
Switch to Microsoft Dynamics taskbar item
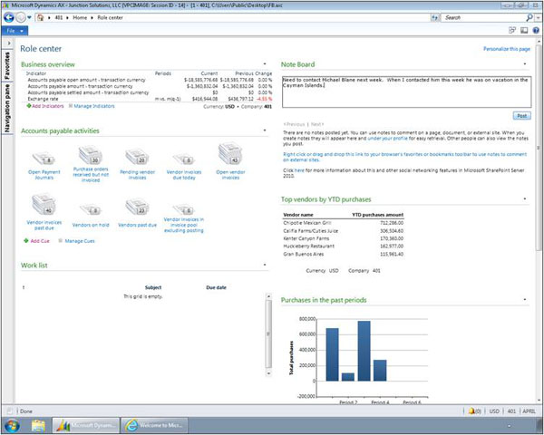(86, 426)
